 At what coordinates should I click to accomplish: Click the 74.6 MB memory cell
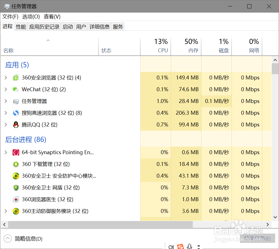coord(186,89)
